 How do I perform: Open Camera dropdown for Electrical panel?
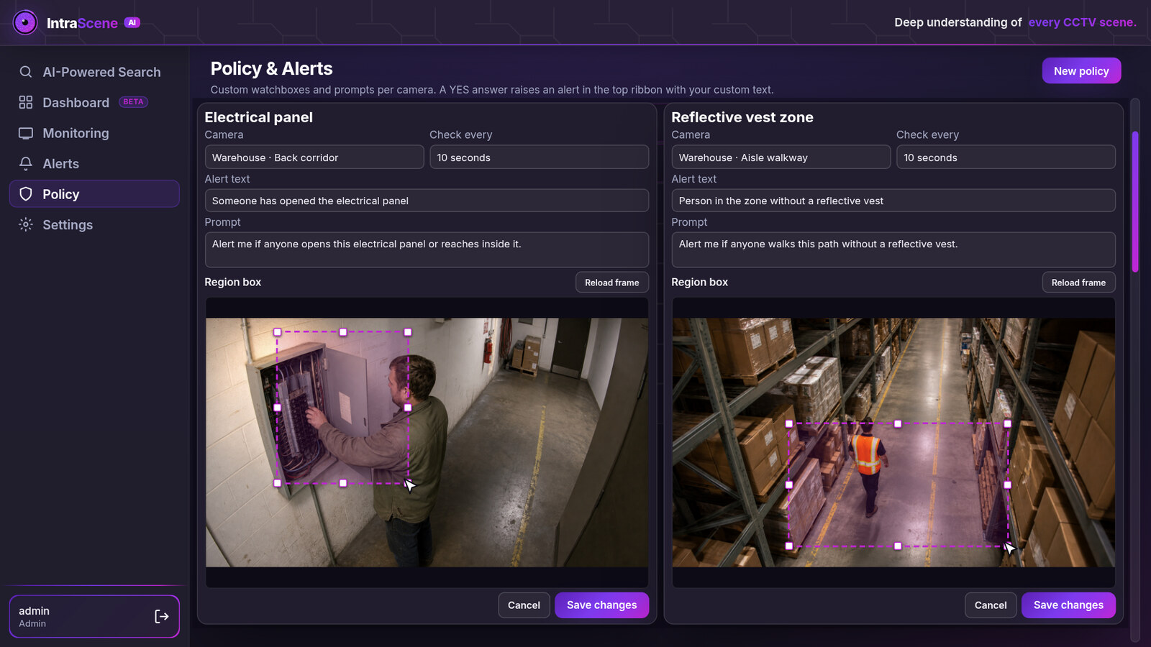point(314,157)
